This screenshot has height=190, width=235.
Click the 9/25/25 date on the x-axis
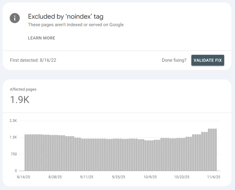click(x=119, y=177)
